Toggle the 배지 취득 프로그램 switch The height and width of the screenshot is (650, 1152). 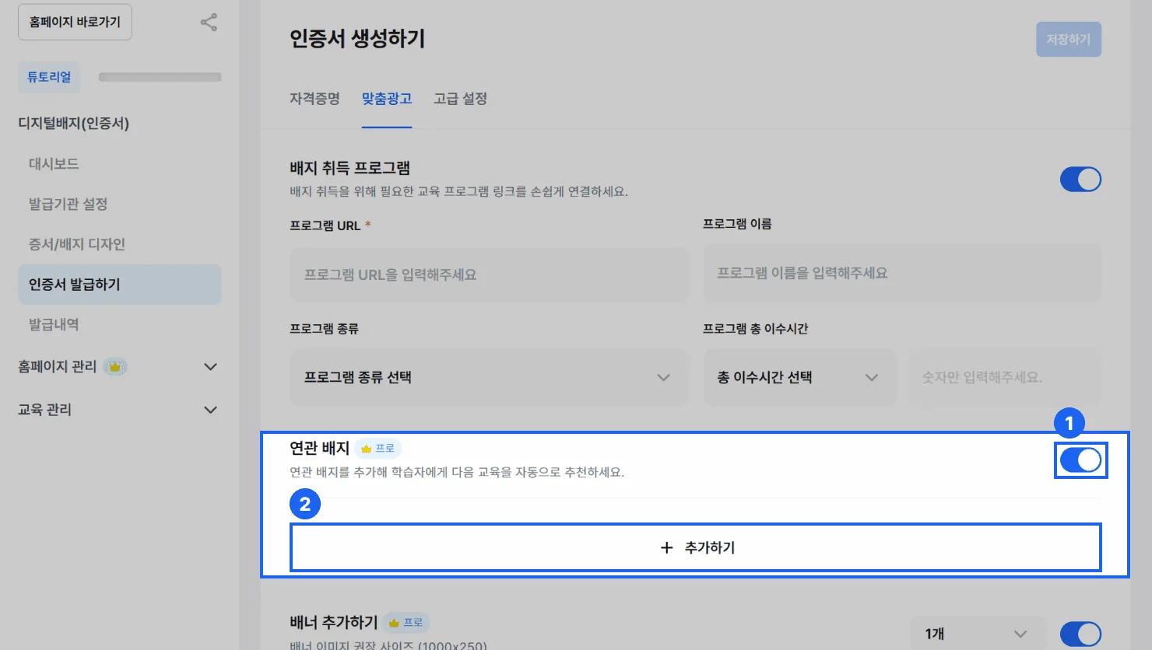point(1080,180)
